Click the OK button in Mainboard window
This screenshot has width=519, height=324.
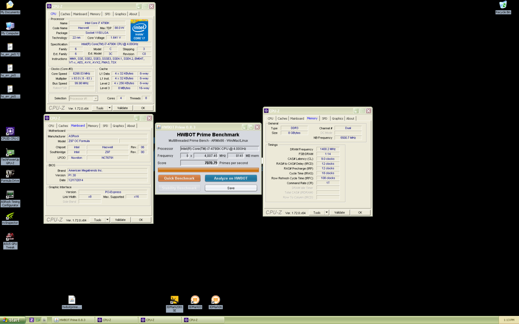tap(141, 220)
